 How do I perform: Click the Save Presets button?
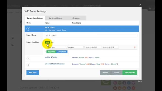pyautogui.click(x=130, y=73)
